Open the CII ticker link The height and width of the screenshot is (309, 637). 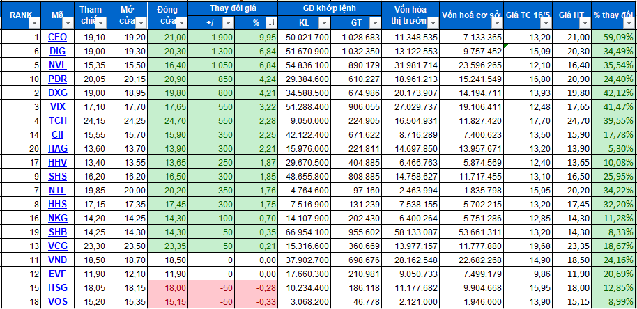[x=57, y=134]
